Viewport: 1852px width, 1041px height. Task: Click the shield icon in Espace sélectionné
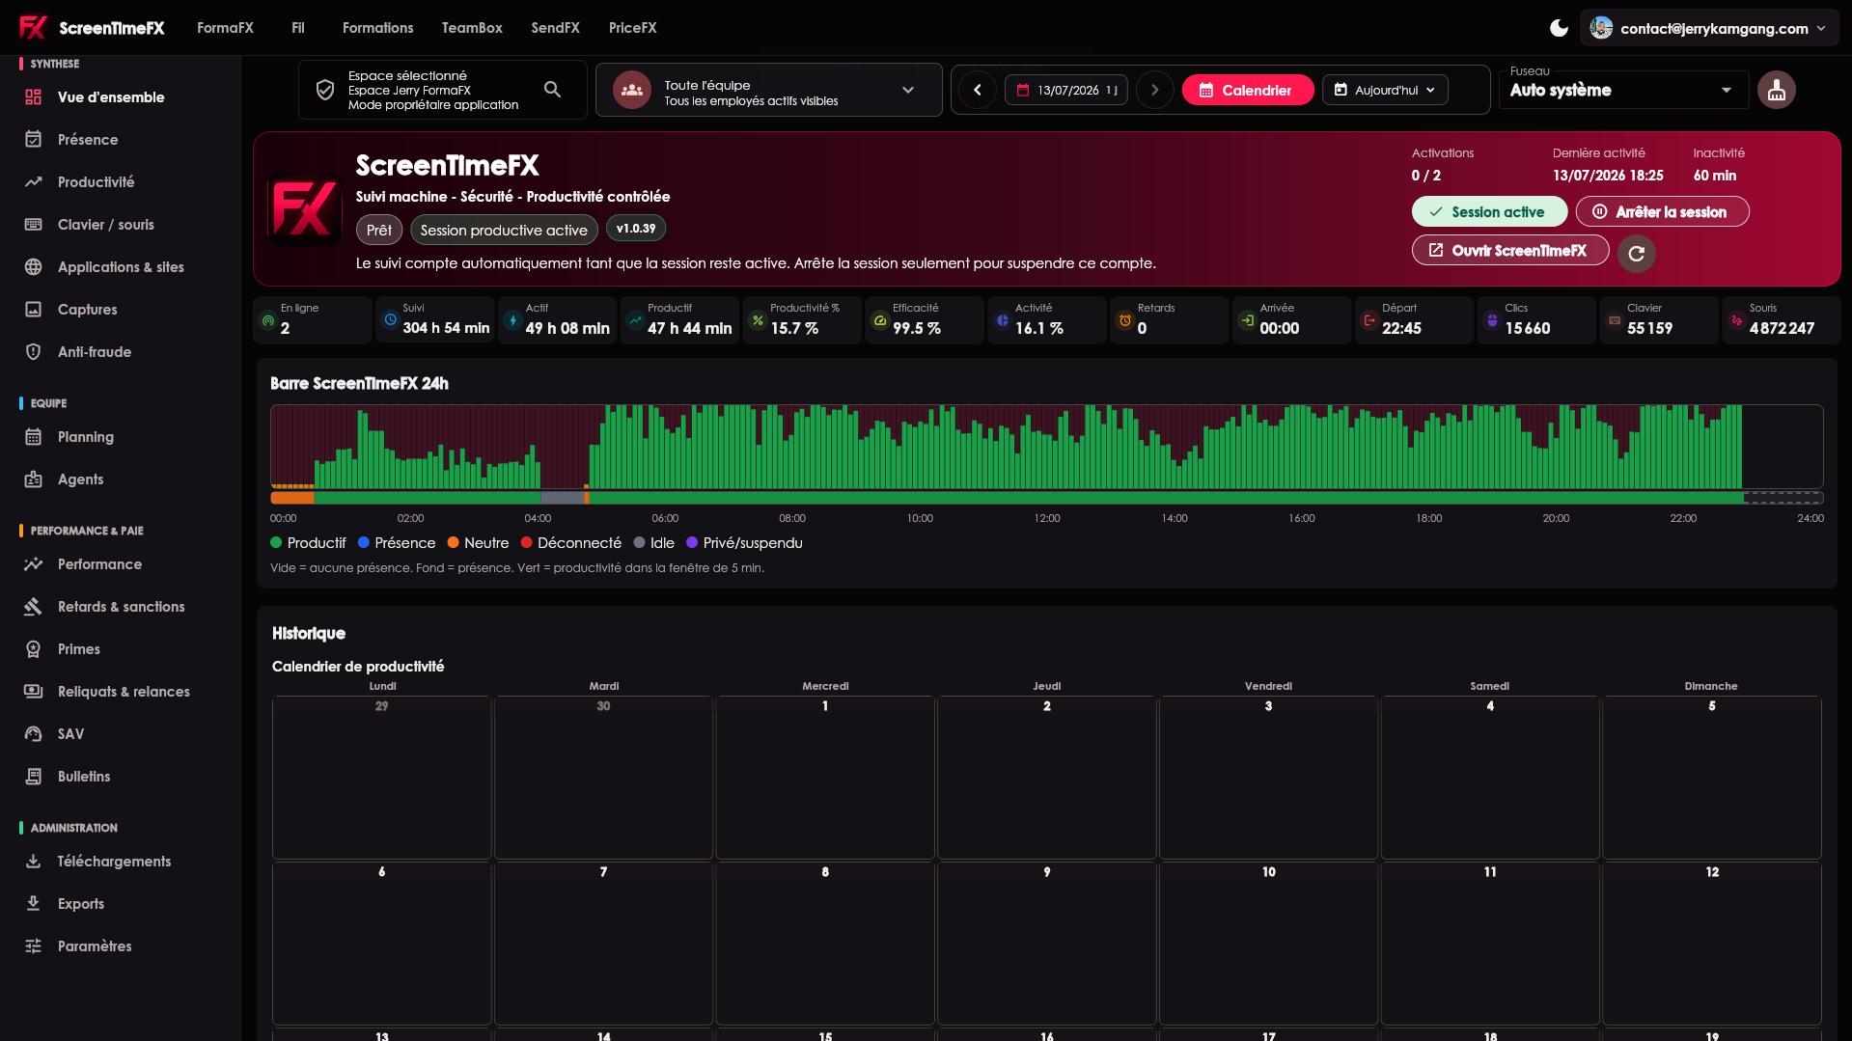[325, 90]
